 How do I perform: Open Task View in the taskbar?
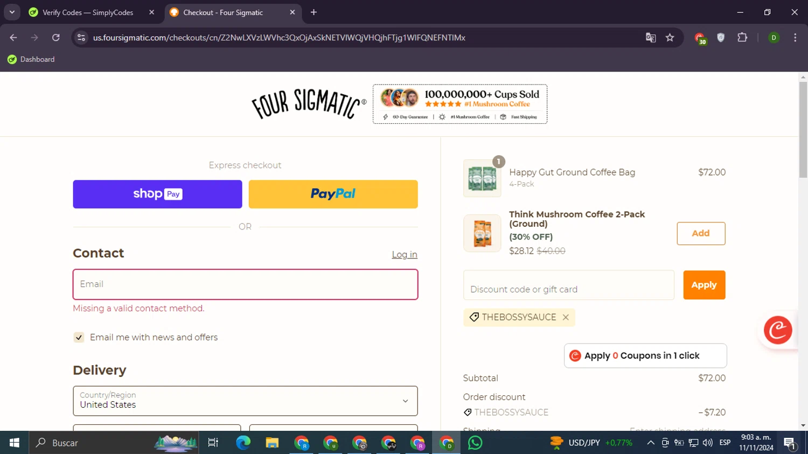coord(213,443)
